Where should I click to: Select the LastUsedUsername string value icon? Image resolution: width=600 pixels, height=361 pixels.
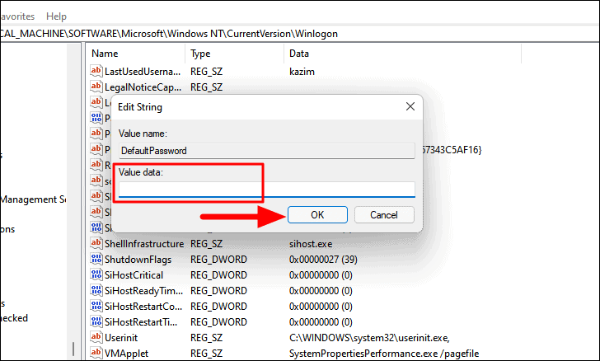pos(96,71)
